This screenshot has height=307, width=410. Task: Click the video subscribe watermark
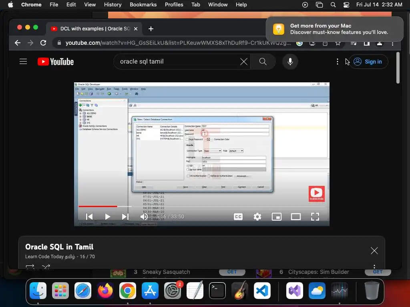pyautogui.click(x=317, y=194)
